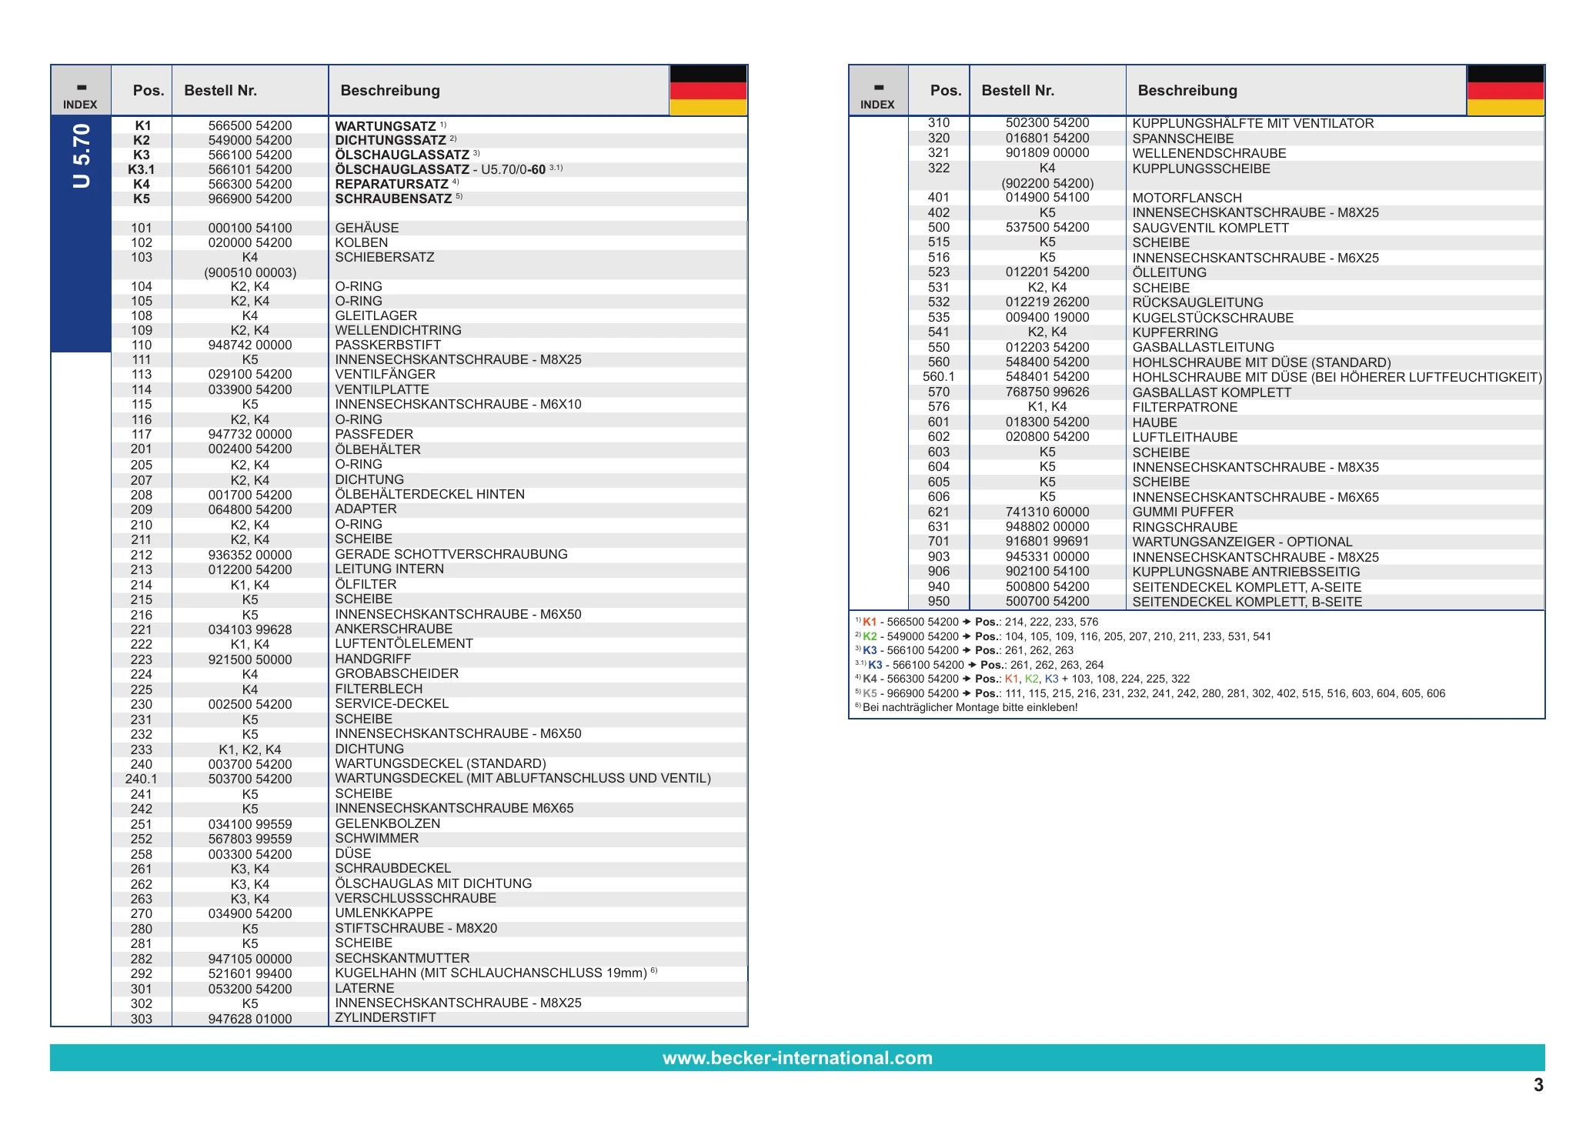This screenshot has width=1596, height=1135.
Task: Click the right table INDEX button
Action: tap(878, 91)
